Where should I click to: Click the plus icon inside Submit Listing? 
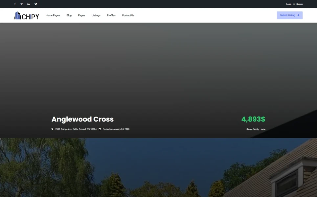point(298,15)
